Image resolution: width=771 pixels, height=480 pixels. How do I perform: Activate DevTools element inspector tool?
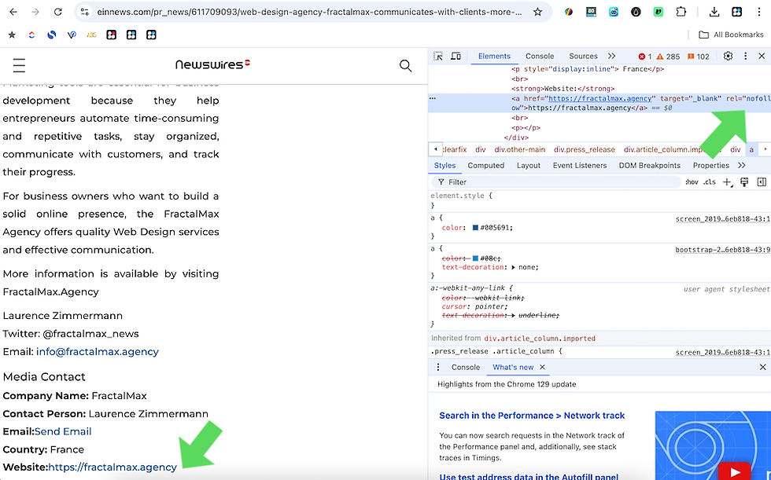(x=438, y=56)
